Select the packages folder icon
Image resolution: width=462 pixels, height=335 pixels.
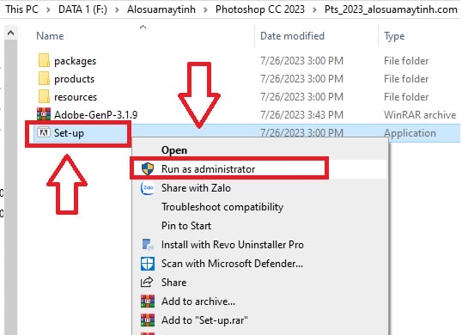coord(44,60)
